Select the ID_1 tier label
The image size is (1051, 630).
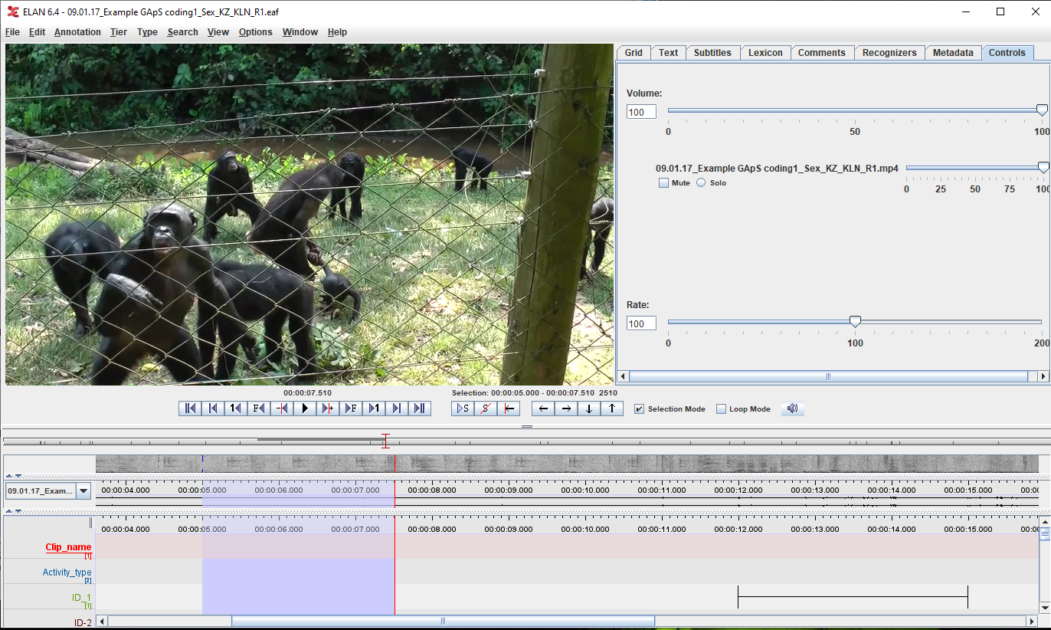(x=81, y=598)
